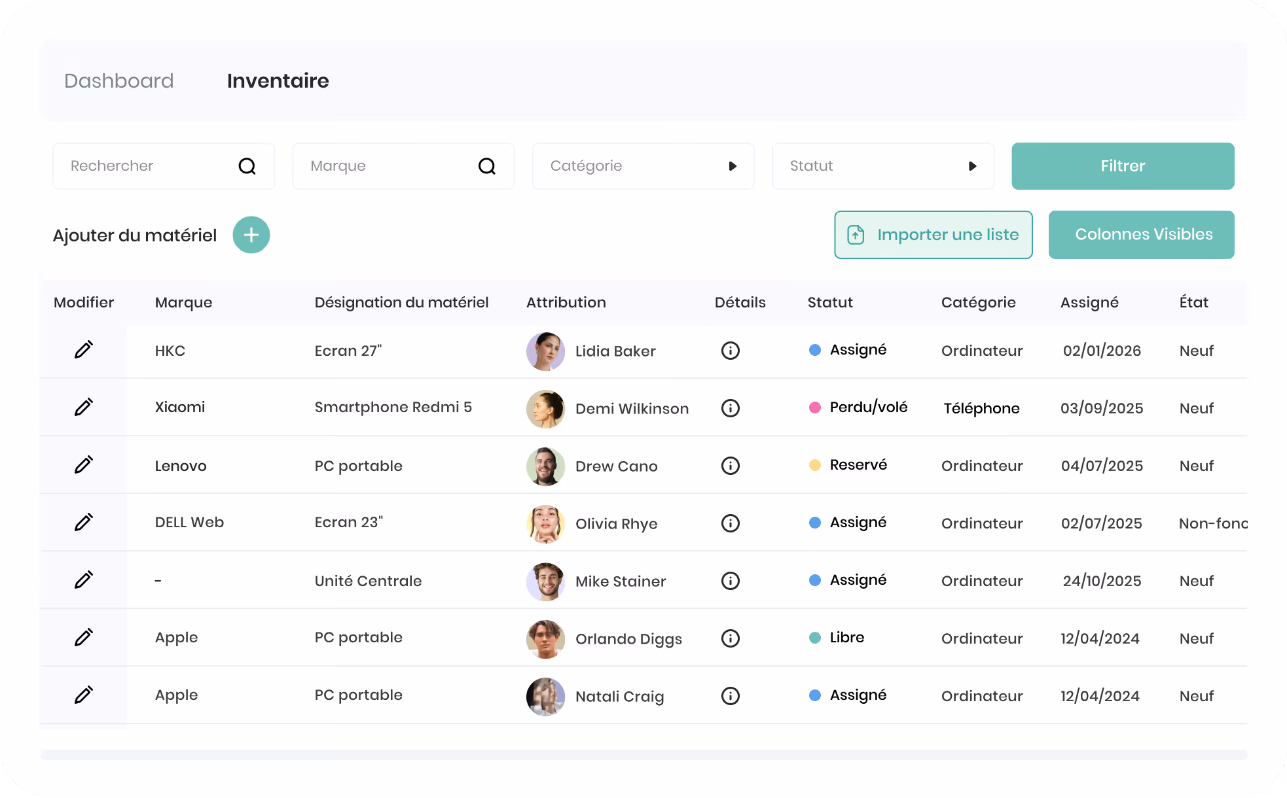Click Natali Craig's avatar

pos(545,697)
